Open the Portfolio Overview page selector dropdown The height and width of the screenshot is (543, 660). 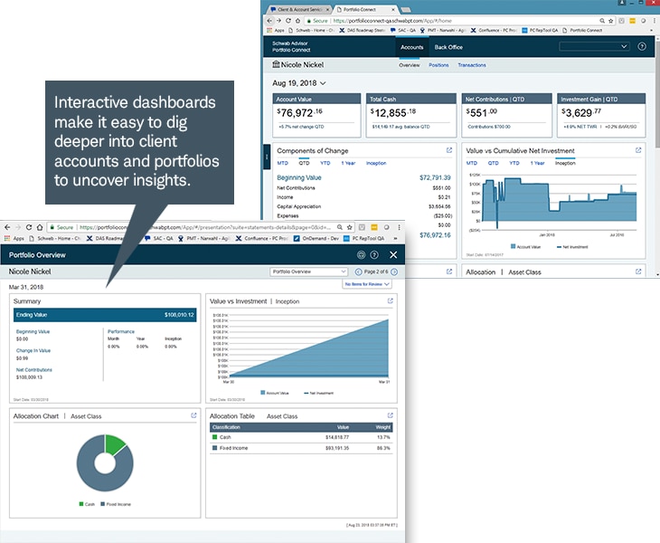pos(308,271)
